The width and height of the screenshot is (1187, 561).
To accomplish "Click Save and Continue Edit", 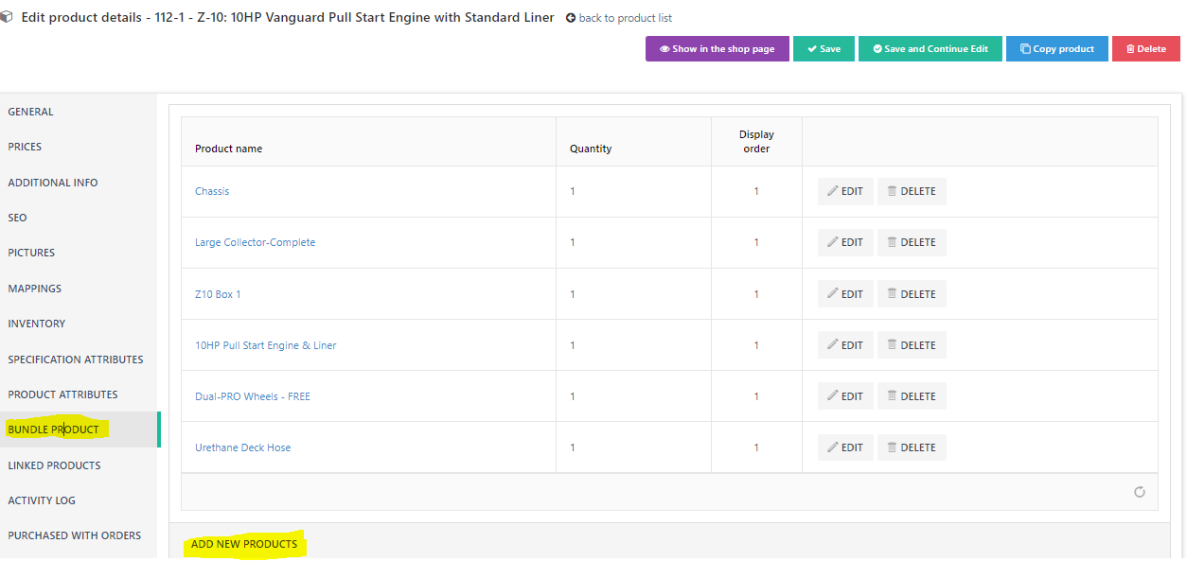I will click(930, 49).
